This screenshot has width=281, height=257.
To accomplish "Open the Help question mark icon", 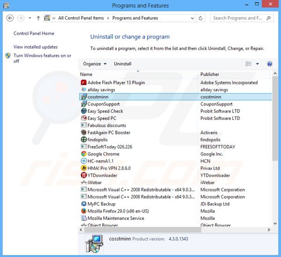I will click(x=269, y=64).
